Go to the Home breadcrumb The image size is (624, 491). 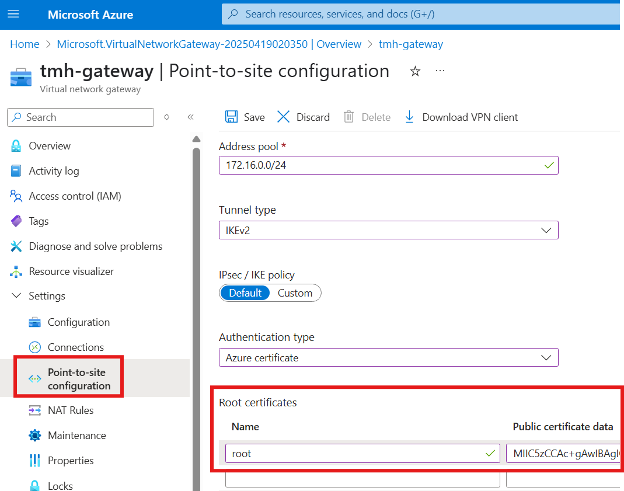tap(25, 44)
